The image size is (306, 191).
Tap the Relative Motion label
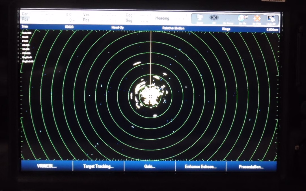[x=173, y=28]
